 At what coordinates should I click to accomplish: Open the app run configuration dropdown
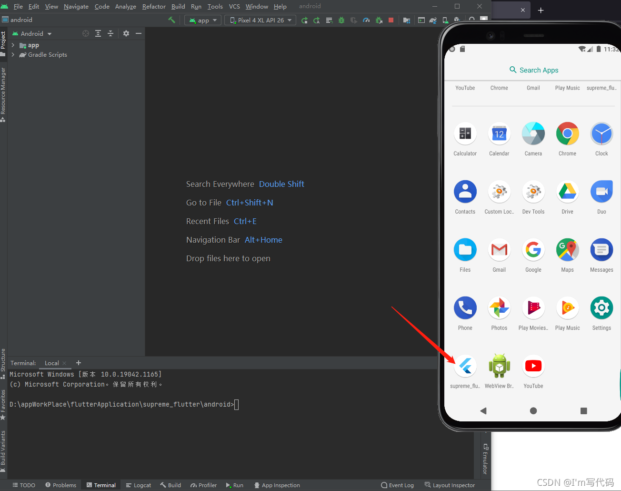[203, 20]
